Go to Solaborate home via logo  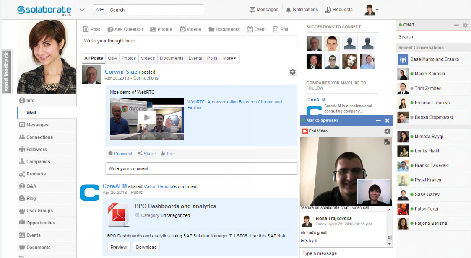(x=44, y=10)
